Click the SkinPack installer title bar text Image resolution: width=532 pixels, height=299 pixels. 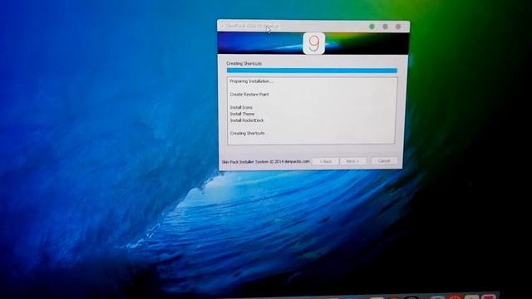point(252,26)
